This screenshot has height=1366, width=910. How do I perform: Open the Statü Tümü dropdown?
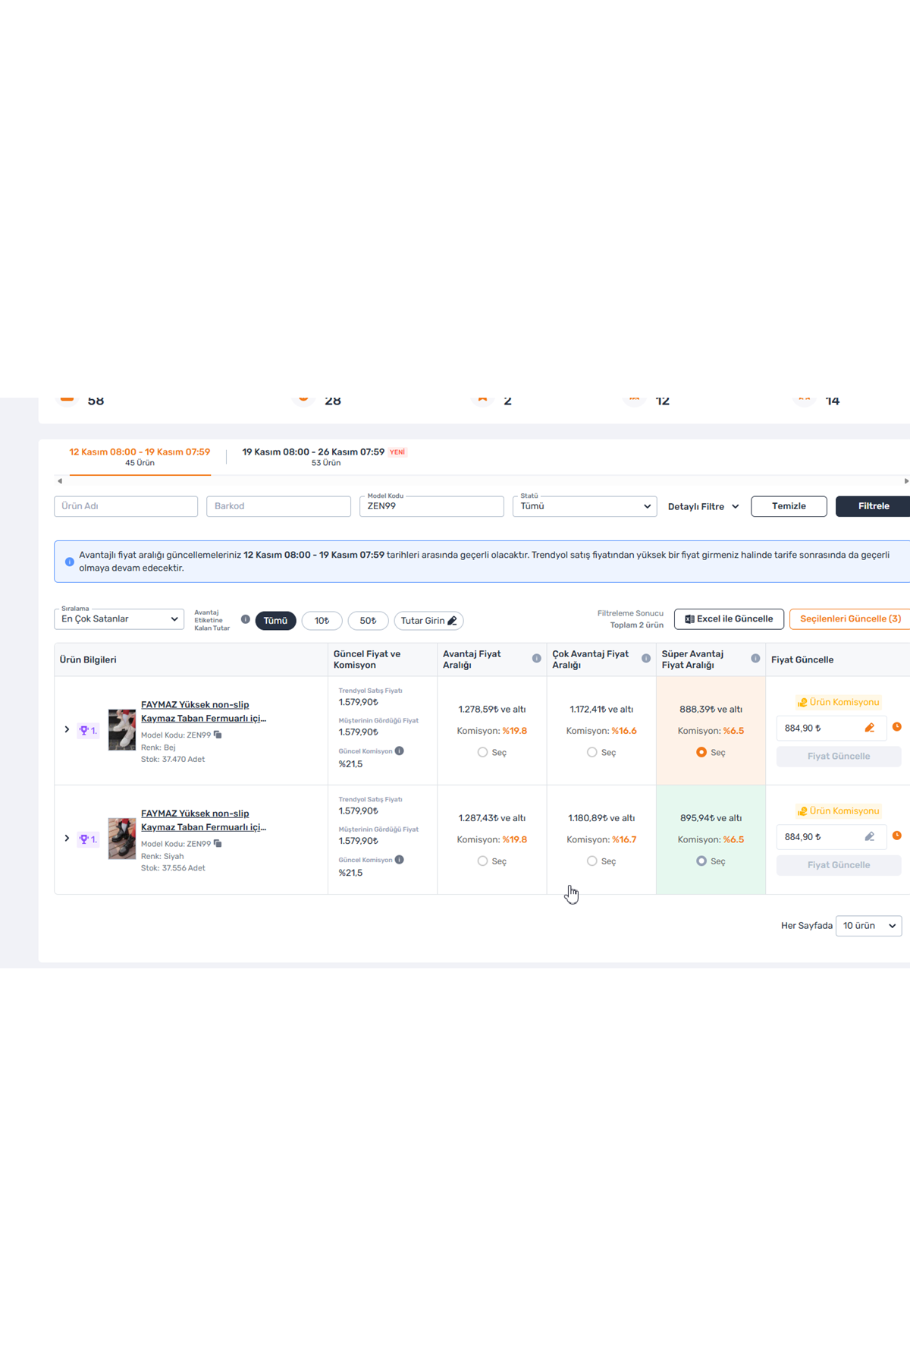pyautogui.click(x=584, y=506)
